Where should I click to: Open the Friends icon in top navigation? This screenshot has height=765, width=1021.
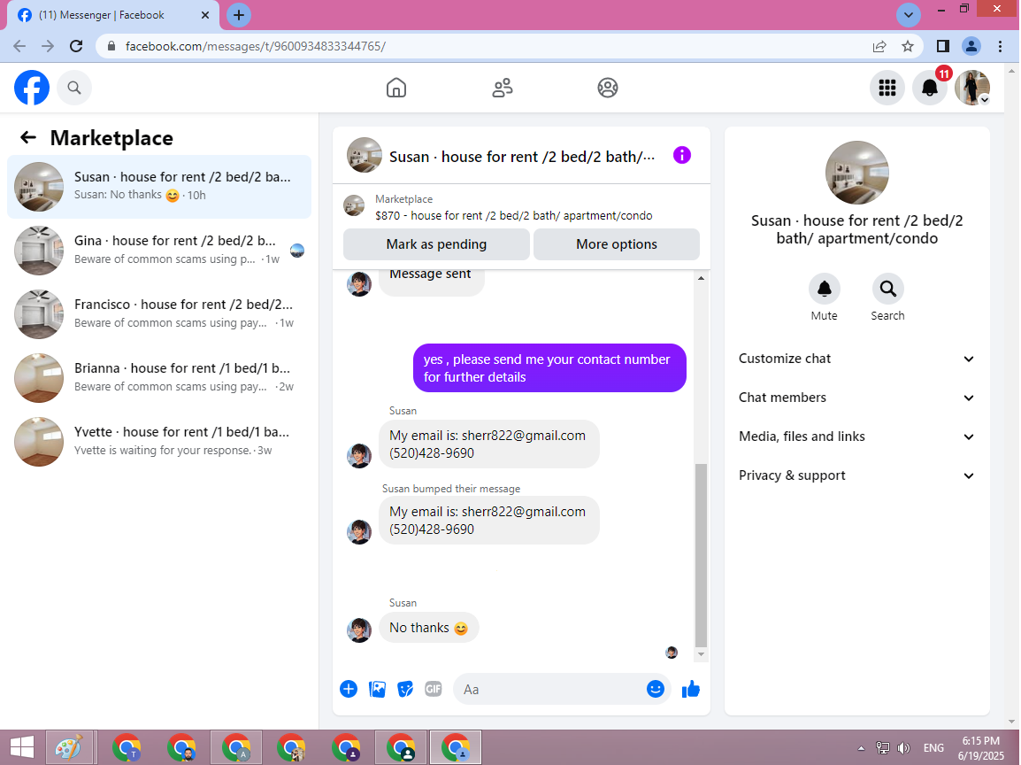click(502, 88)
